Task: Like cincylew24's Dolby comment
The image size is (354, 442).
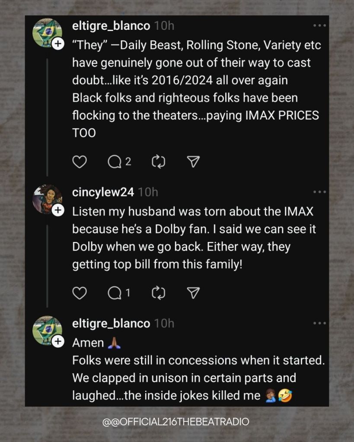Action: click(x=80, y=293)
